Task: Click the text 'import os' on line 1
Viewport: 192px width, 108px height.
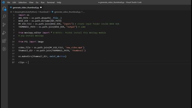Action: point(24,15)
